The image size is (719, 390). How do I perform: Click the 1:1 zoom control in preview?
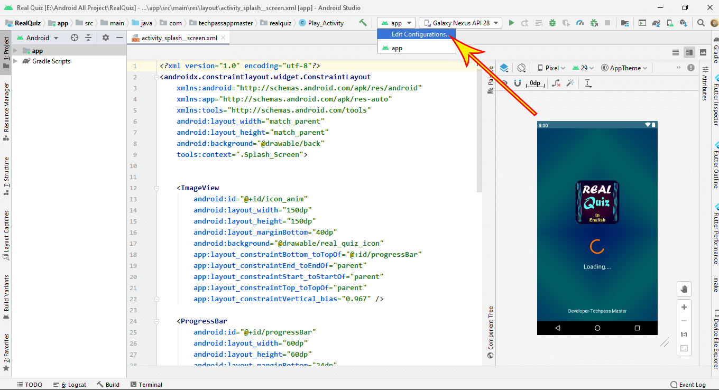point(684,333)
